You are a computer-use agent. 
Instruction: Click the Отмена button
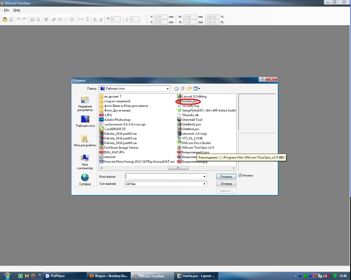226,184
